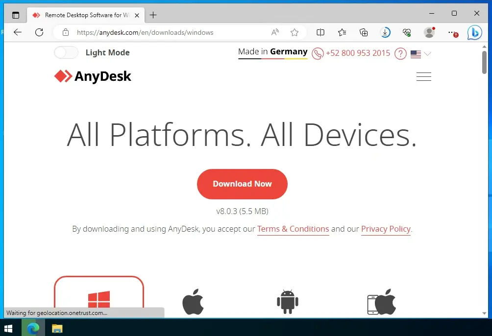The image size is (492, 336).
Task: Click the page scrollbar thumb
Action: (x=484, y=62)
